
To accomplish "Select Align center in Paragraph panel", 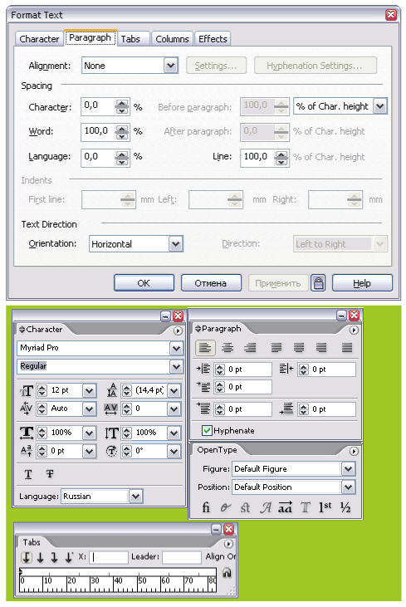I will click(227, 348).
